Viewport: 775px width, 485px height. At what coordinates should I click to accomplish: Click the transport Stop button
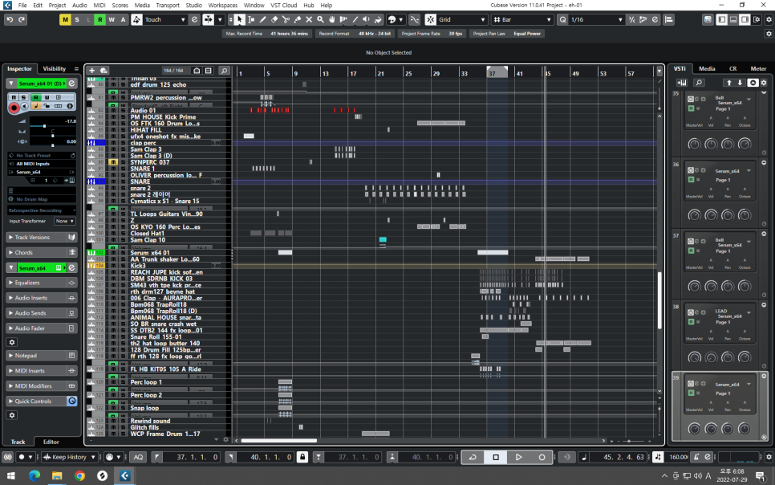(x=496, y=457)
